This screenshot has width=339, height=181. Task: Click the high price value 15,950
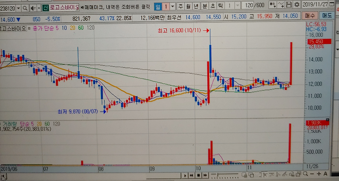click(265, 16)
